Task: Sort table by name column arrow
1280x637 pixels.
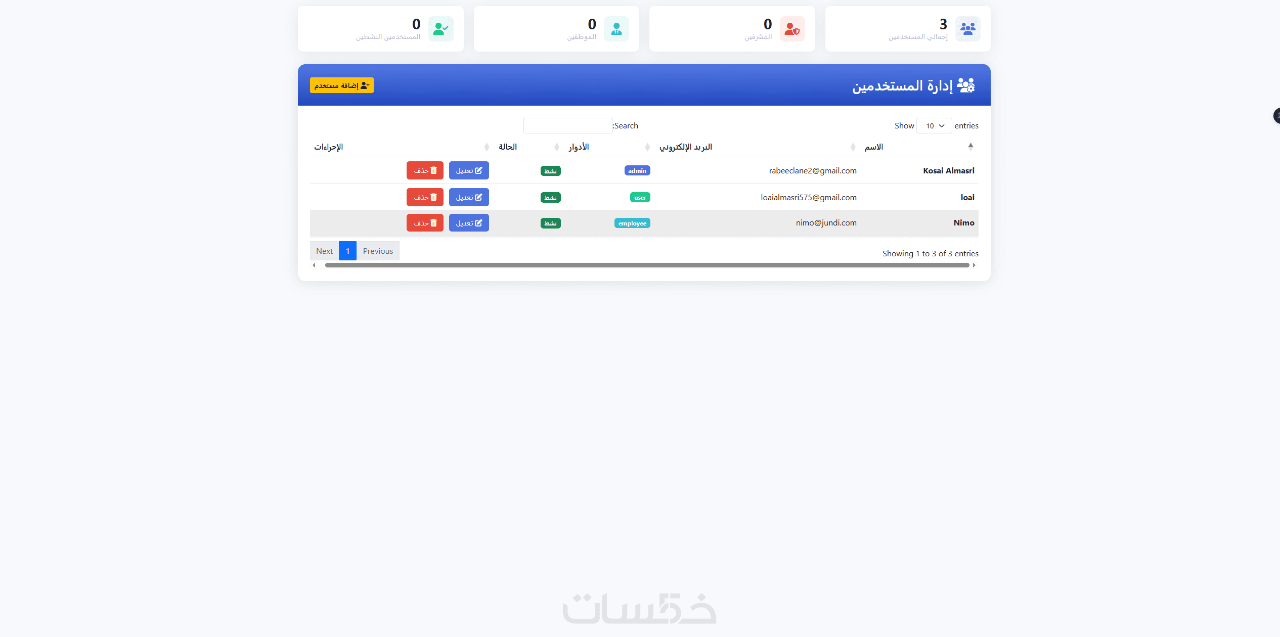Action: 970,147
